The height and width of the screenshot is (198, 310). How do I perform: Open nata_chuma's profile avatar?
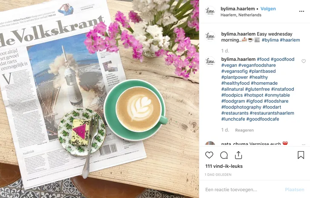coord(210,143)
